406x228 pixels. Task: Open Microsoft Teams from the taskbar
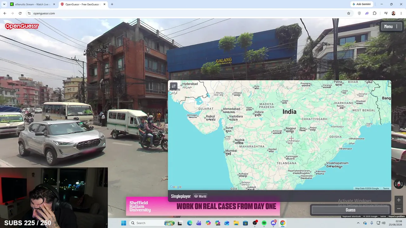[199, 223]
